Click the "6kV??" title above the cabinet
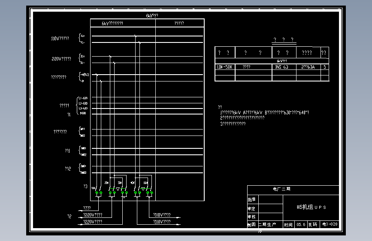Screen dimensions: 372x241 tap(152, 16)
